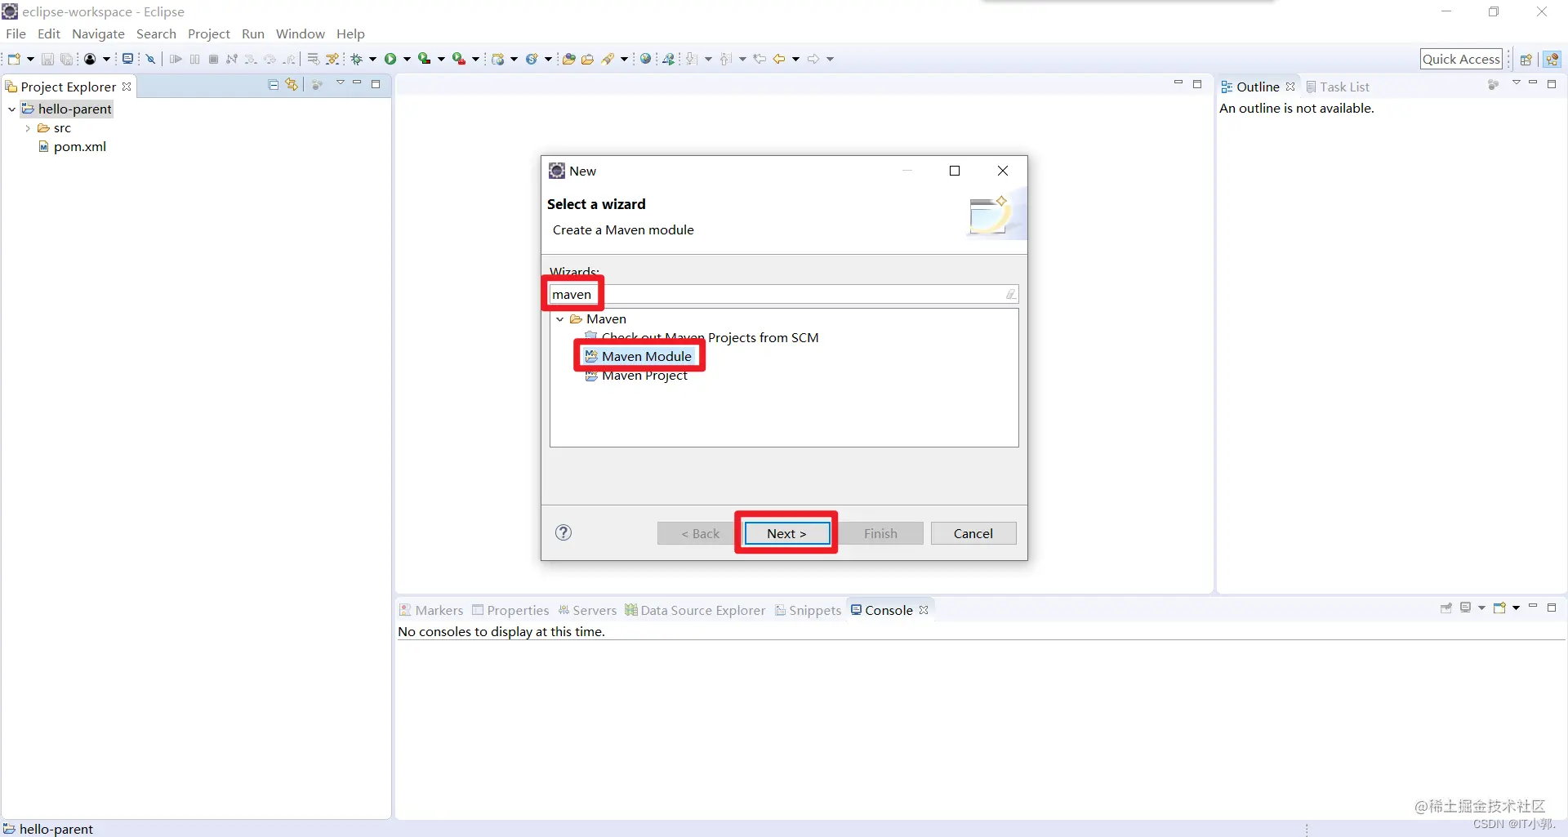
Task: Switch to the Task List tab
Action: coord(1338,87)
